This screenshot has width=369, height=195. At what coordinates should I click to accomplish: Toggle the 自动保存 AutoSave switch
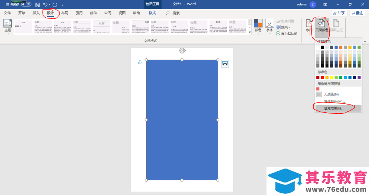[26, 4]
